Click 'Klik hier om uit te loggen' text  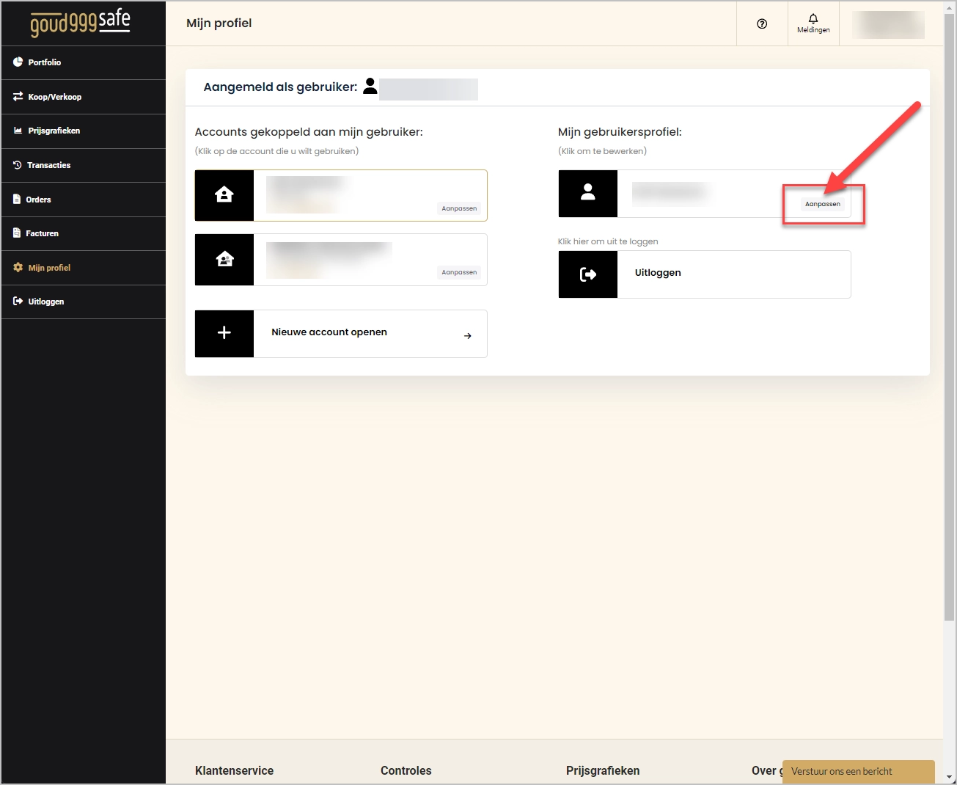coord(608,241)
